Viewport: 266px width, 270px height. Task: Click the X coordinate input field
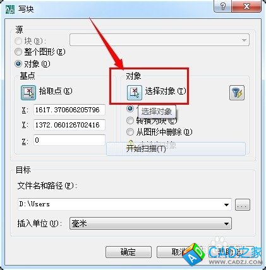click(x=70, y=110)
